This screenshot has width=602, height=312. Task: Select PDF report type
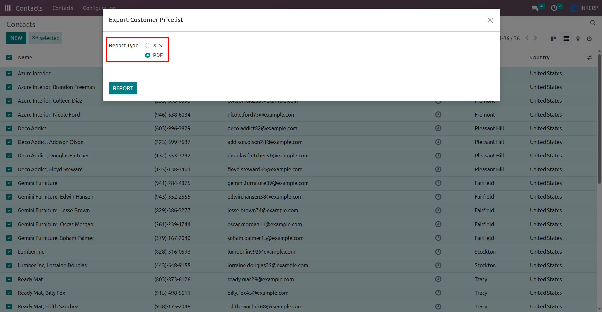click(148, 55)
